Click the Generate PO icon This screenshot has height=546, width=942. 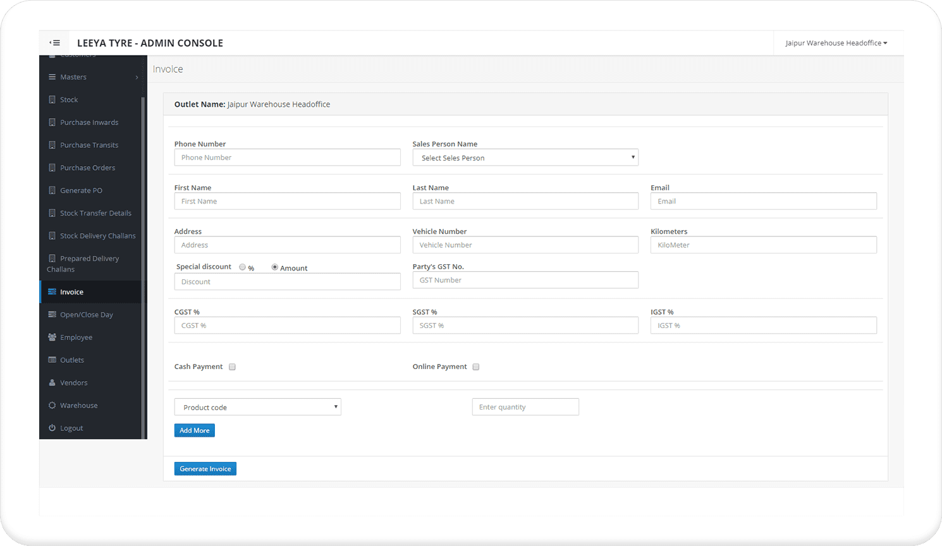(52, 191)
